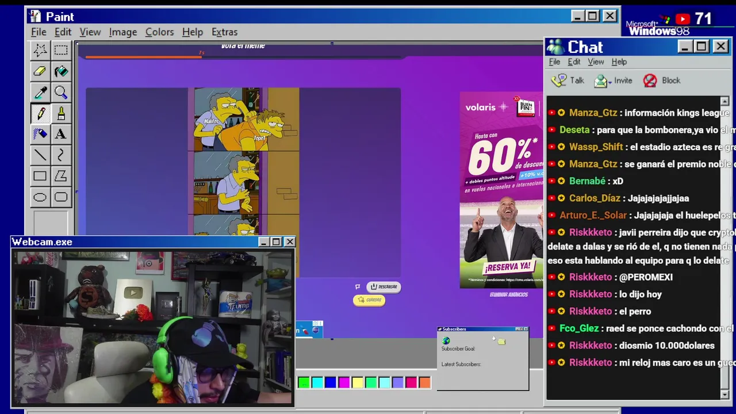Click username Deseta in chat
The image size is (736, 414).
(574, 130)
